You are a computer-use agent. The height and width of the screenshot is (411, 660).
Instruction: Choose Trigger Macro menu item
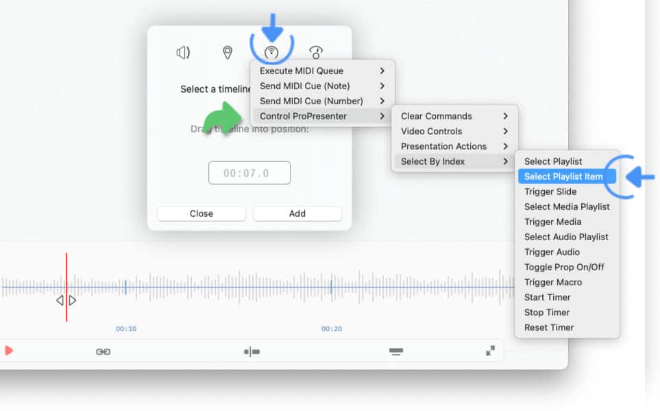pos(567,283)
